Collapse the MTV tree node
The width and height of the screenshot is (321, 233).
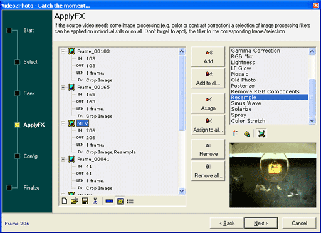tap(63, 123)
